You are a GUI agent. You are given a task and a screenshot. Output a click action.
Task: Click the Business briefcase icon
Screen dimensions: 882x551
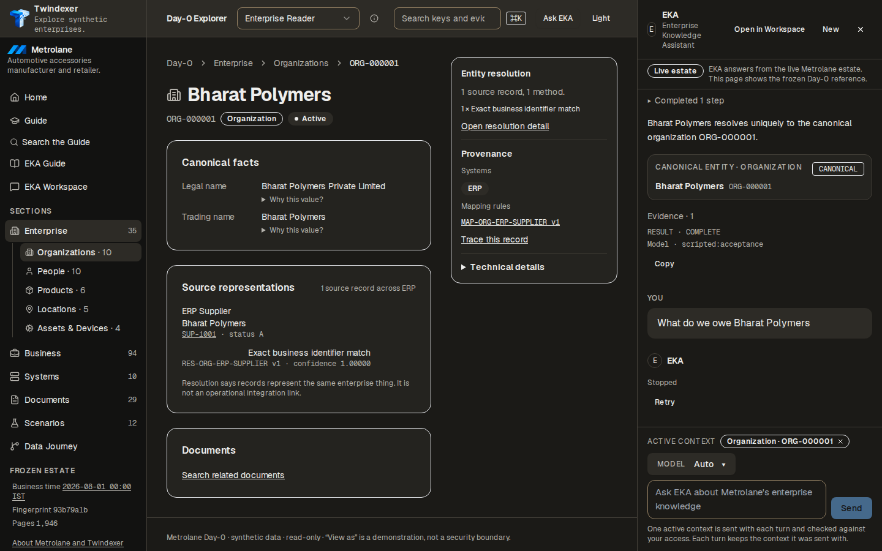pyautogui.click(x=15, y=353)
